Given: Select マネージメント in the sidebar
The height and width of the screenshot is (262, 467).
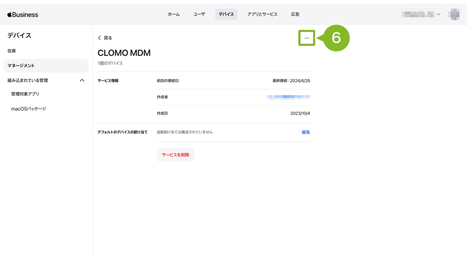Looking at the screenshot, I should tap(21, 66).
